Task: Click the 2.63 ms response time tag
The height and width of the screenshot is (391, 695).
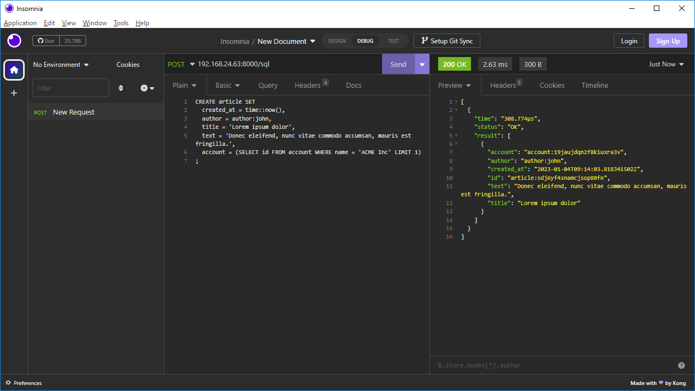Action: click(495, 64)
